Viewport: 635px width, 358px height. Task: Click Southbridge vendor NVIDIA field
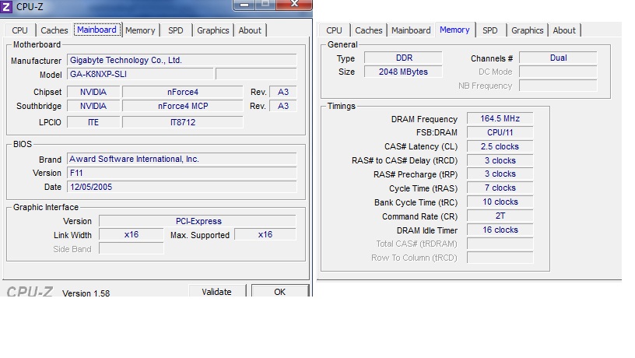coord(93,106)
